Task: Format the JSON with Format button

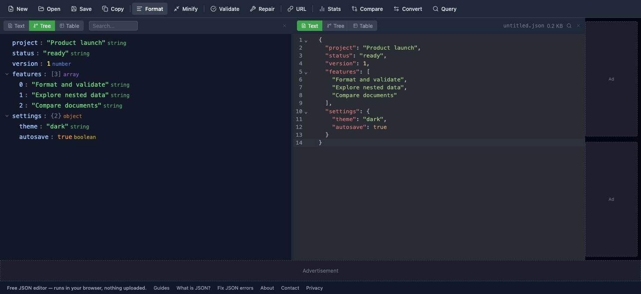Action: (150, 9)
